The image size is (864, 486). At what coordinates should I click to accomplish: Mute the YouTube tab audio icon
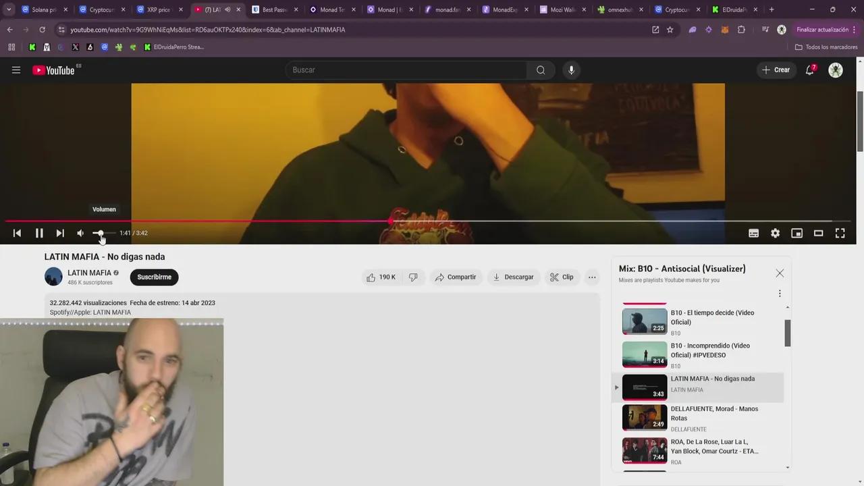[227, 9]
